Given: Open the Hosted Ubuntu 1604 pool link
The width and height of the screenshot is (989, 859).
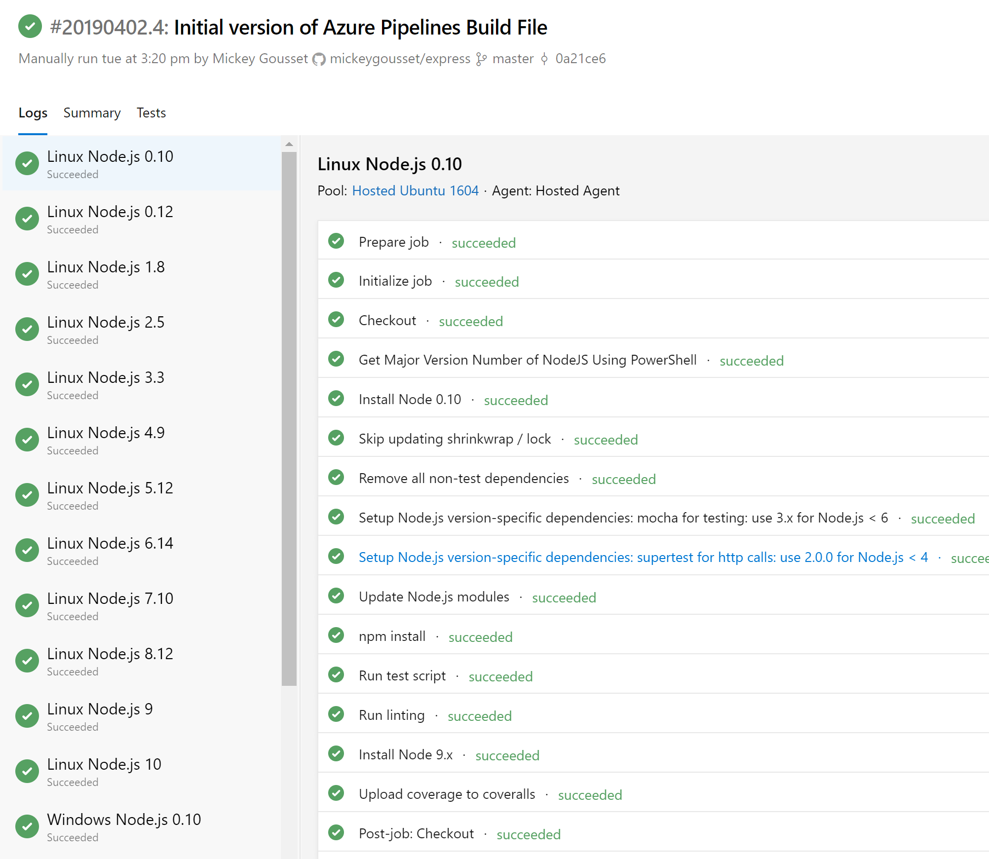Looking at the screenshot, I should (415, 191).
